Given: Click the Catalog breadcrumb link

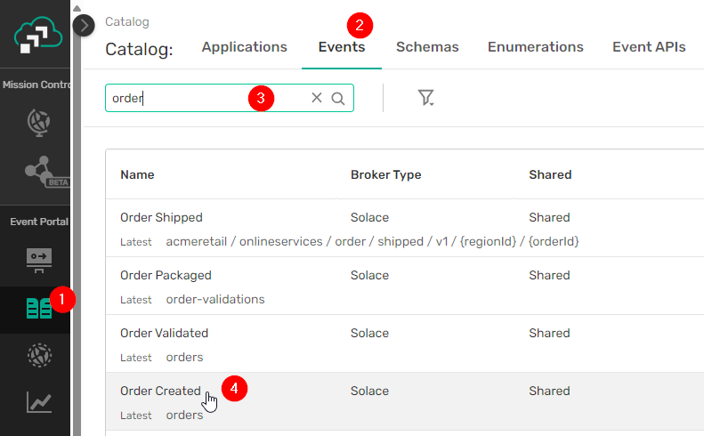Looking at the screenshot, I should (x=127, y=21).
